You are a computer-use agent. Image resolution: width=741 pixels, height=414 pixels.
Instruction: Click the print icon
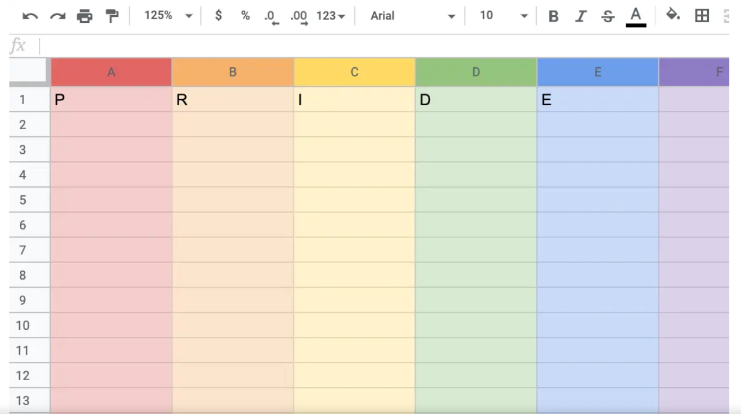click(x=85, y=16)
